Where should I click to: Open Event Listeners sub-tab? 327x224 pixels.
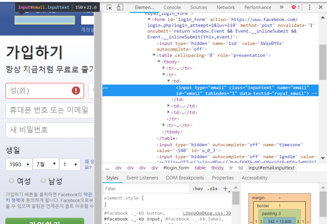(x=142, y=178)
